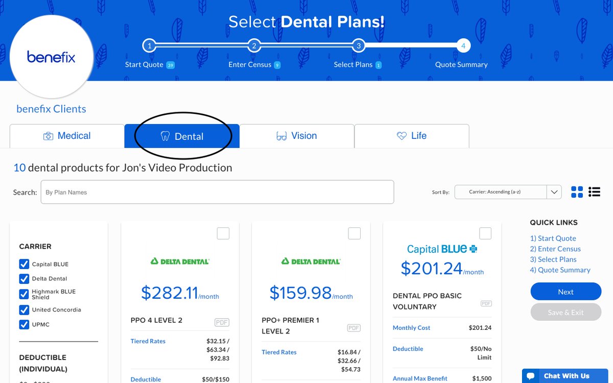Image resolution: width=613 pixels, height=383 pixels.
Task: Click quick link 1) Start Quote
Action: coord(553,238)
